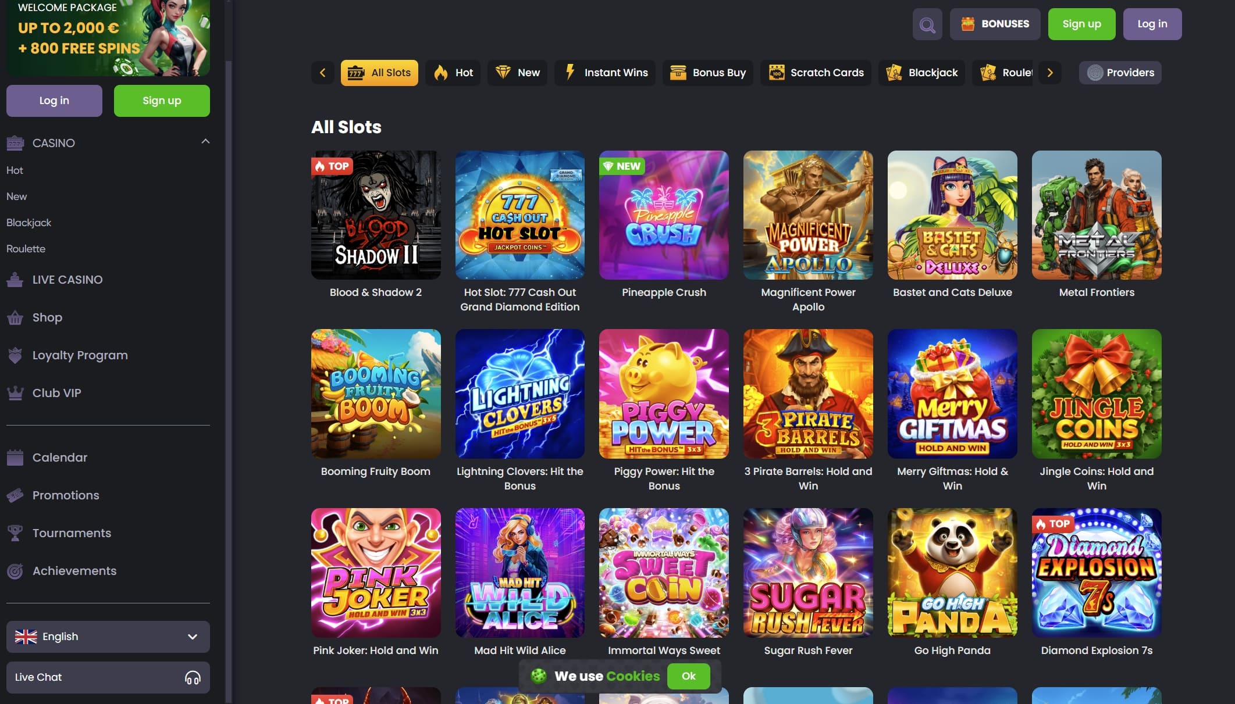Click the Live Chat headset icon
Image resolution: width=1235 pixels, height=704 pixels.
click(193, 678)
